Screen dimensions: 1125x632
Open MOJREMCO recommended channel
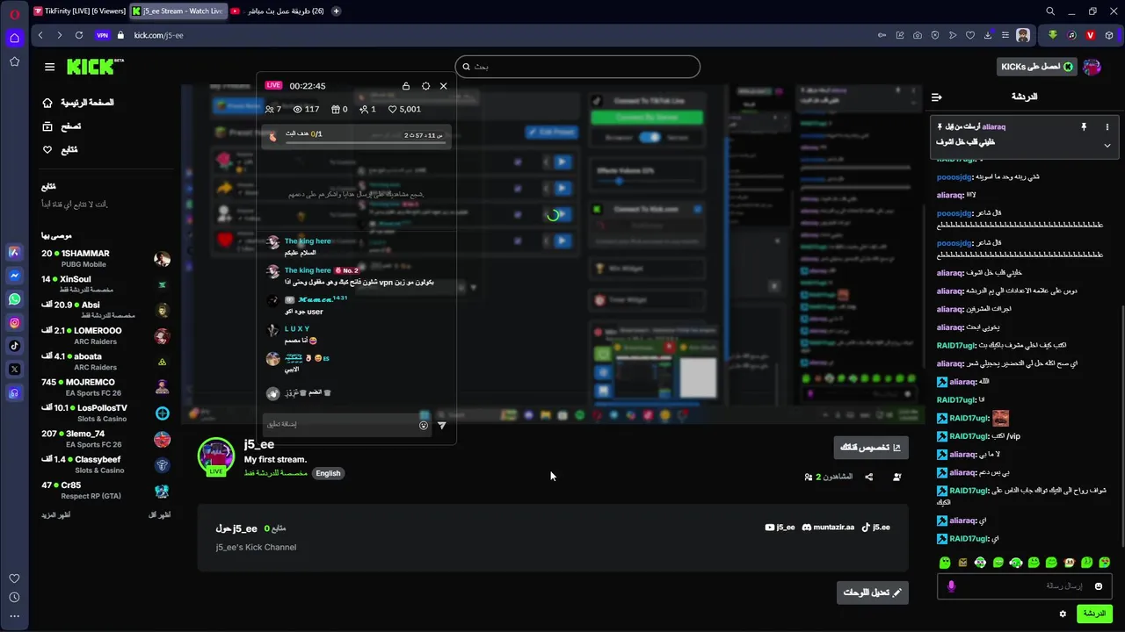[105, 387]
